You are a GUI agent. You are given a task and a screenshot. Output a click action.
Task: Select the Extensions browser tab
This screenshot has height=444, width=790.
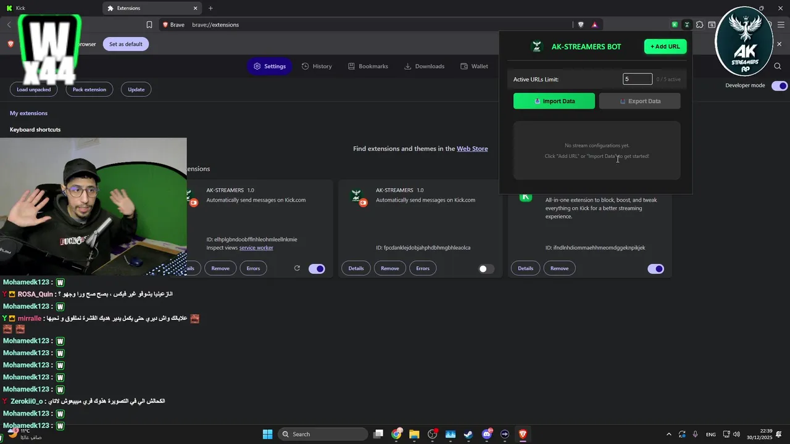coord(152,8)
